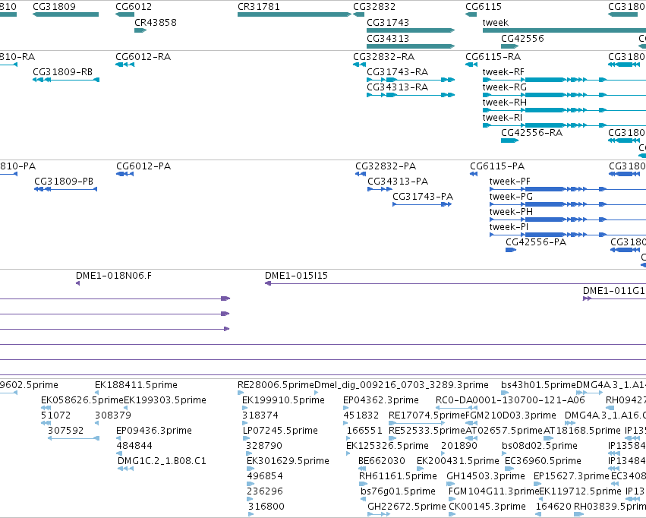The width and height of the screenshot is (646, 518).
Task: Select the GH22672.5prime EST label
Action: (x=407, y=507)
